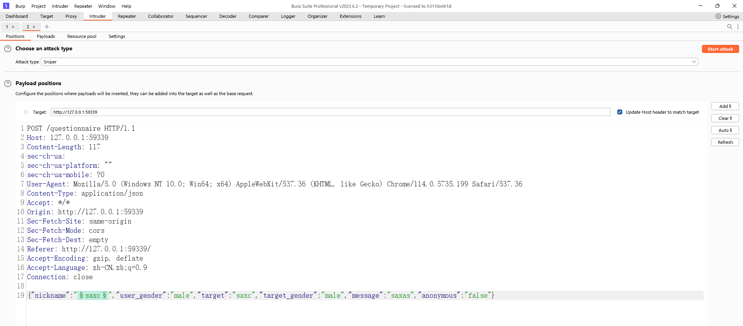
Task: Click the Add § button
Action: click(x=725, y=106)
